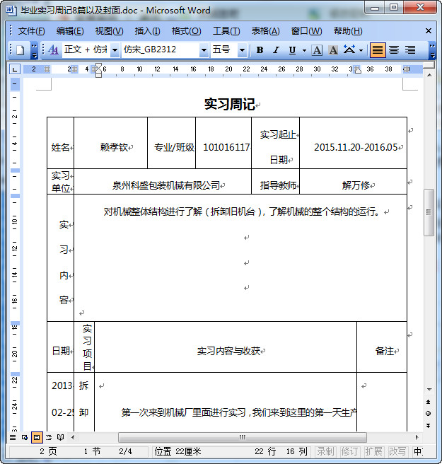Toggle 改写 overtype mode in status bar
This screenshot has height=464, width=442.
point(397,451)
